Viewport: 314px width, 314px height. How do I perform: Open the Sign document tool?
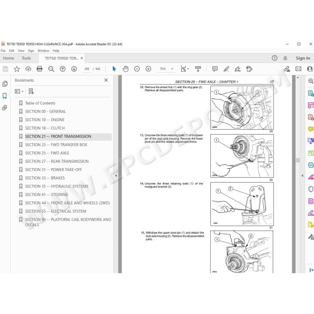[x=238, y=69]
